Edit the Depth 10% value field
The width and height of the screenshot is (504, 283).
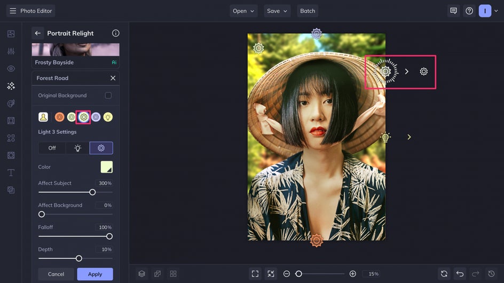[x=105, y=249]
